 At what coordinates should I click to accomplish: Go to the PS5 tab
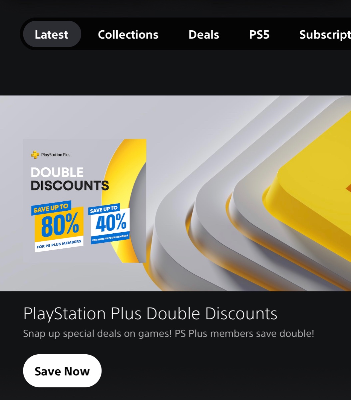pos(259,35)
